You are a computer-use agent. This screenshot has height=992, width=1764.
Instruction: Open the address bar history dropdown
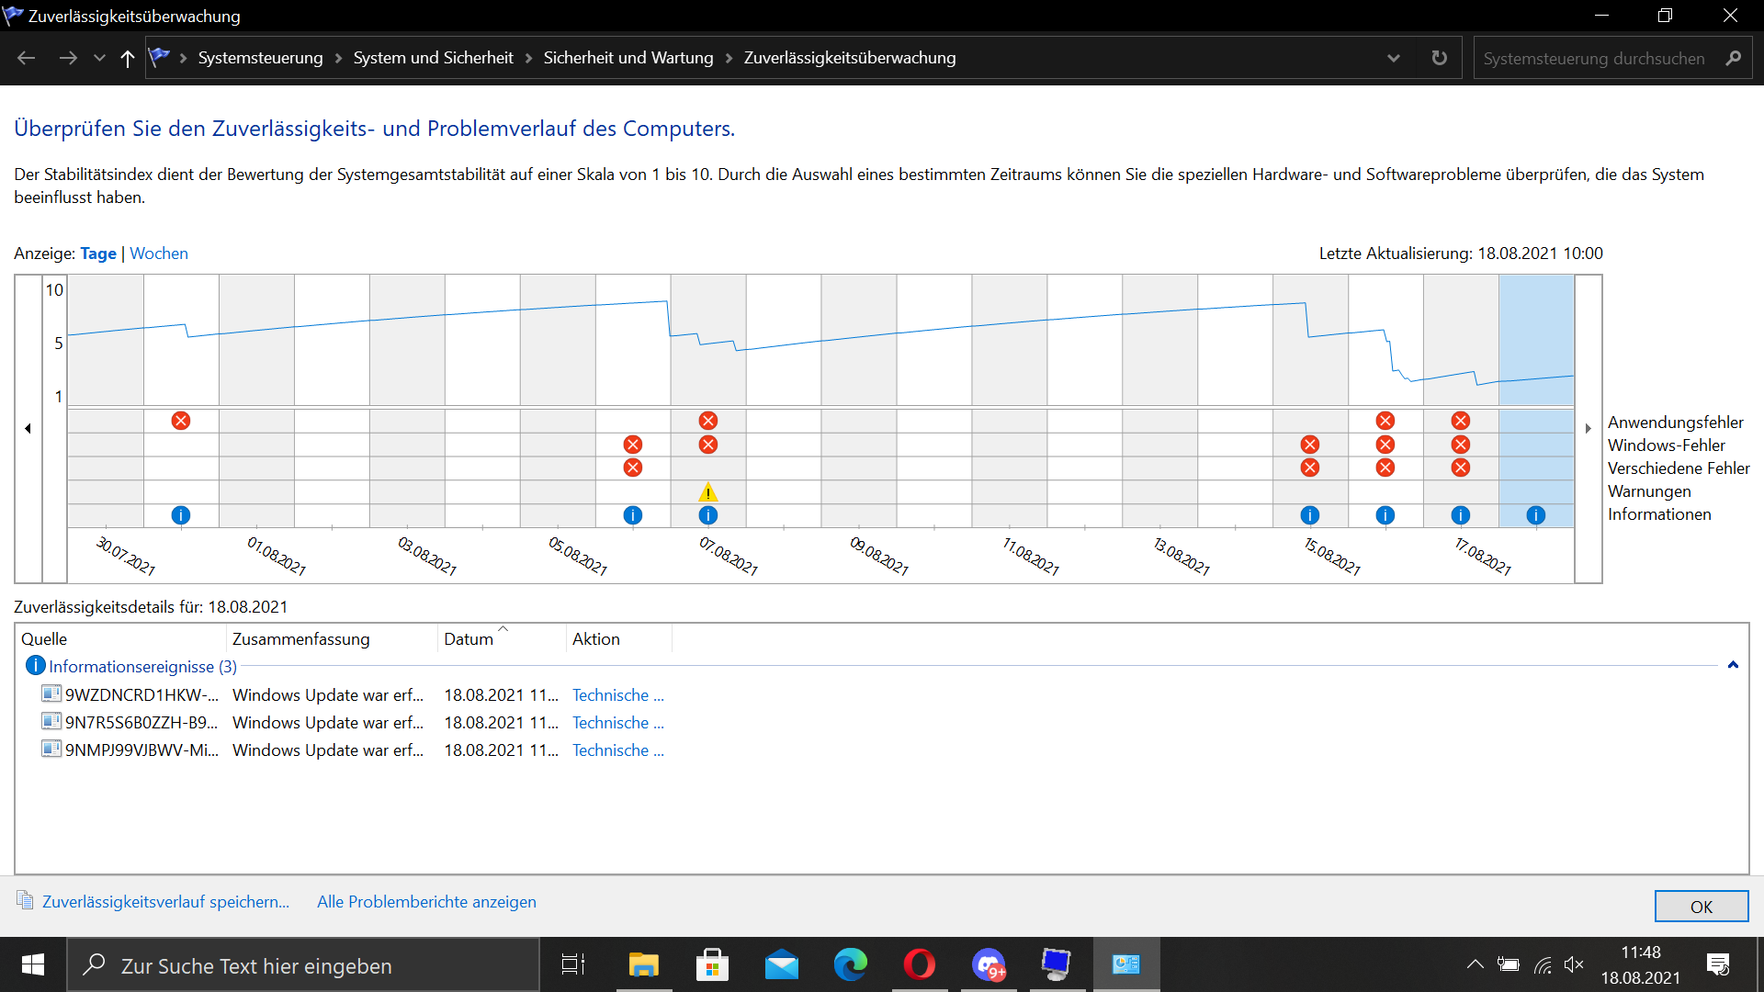click(1394, 58)
